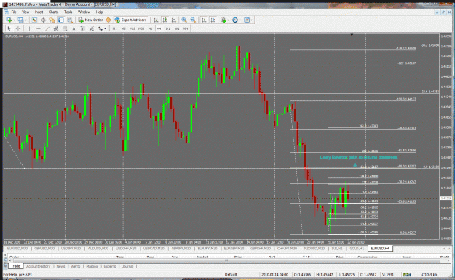Zoom in on the chart
This screenshot has width=455, height=280.
(x=184, y=20)
